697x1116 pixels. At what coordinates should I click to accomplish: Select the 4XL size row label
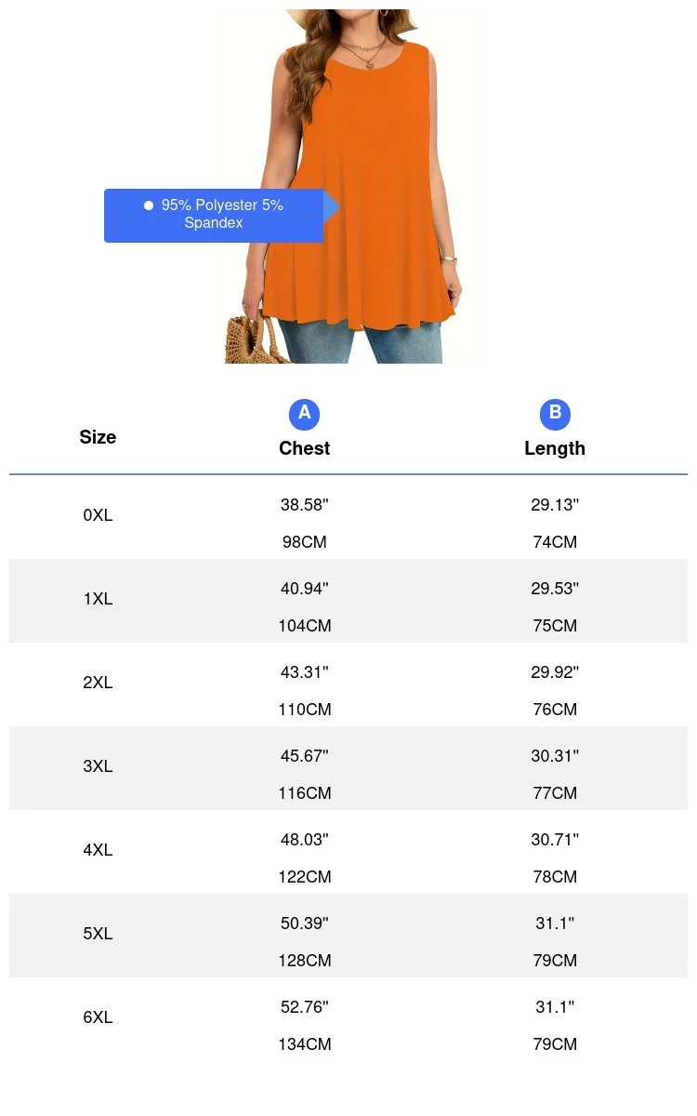98,850
